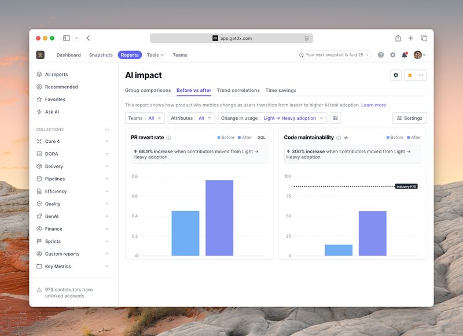
Task: Click the Settings button
Action: coord(409,118)
